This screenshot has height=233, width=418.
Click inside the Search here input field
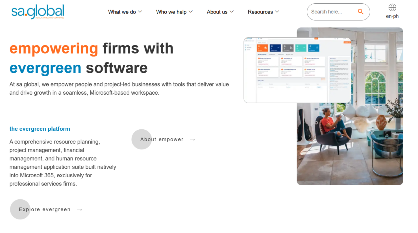click(330, 12)
